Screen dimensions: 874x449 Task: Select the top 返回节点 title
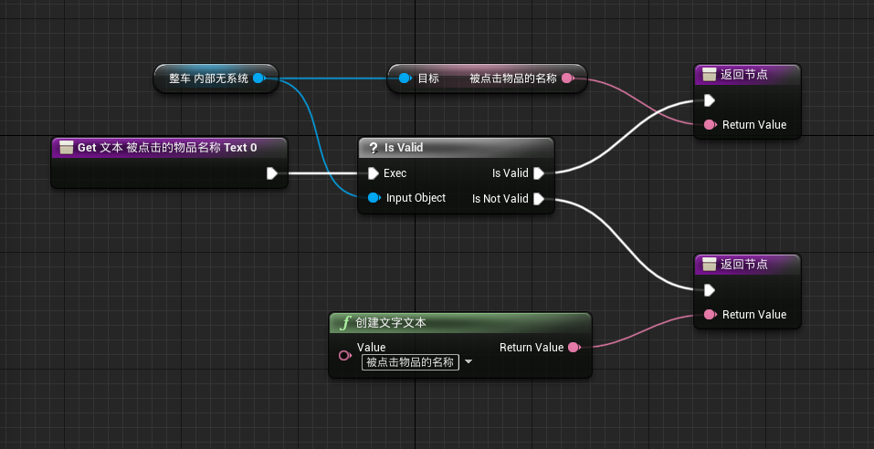[x=744, y=75]
